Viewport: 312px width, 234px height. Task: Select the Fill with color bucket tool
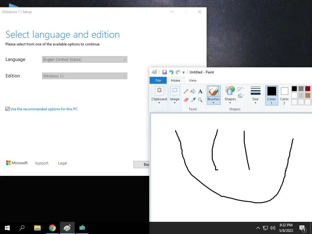click(193, 91)
